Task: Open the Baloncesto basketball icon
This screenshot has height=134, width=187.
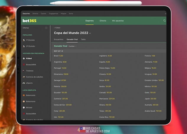Action: click(x=24, y=95)
